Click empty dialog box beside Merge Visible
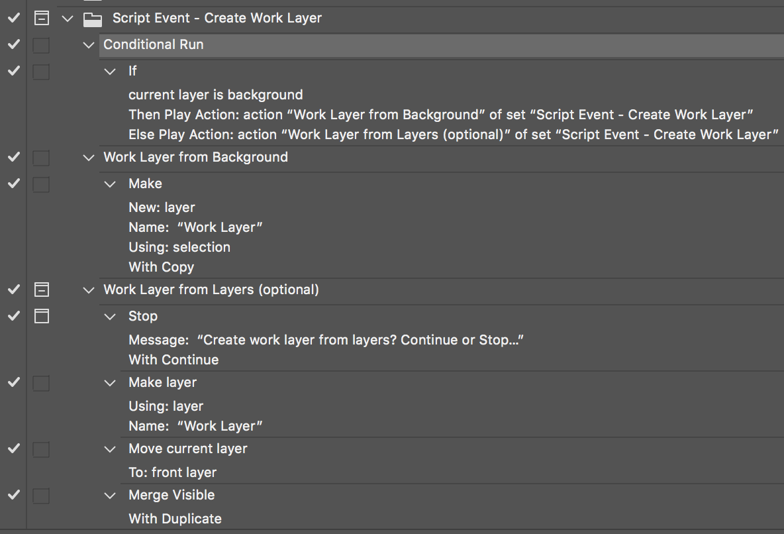Screen dimensions: 784x534 (41, 495)
